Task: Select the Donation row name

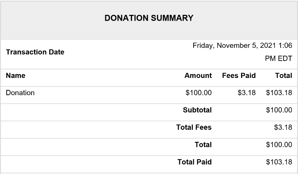Action: pos(20,93)
